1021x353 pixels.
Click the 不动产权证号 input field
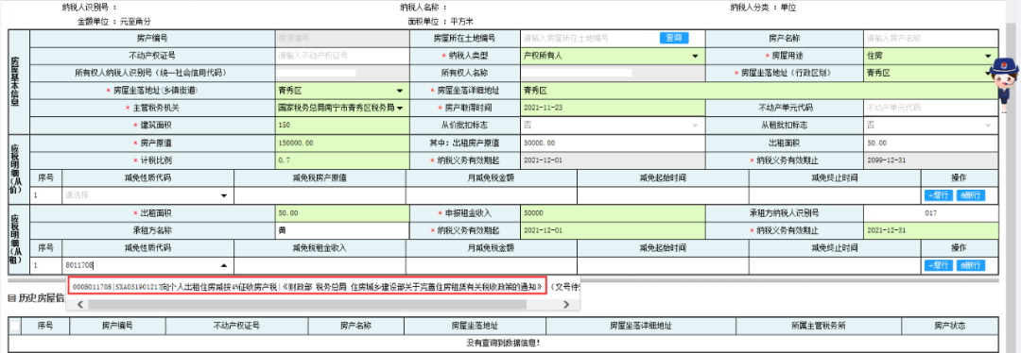pos(342,56)
